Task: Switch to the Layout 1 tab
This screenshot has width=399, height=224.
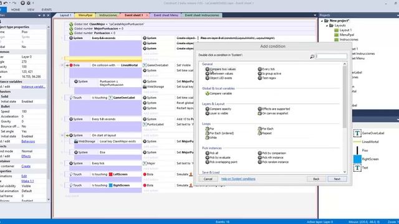Action: pyautogui.click(x=66, y=15)
